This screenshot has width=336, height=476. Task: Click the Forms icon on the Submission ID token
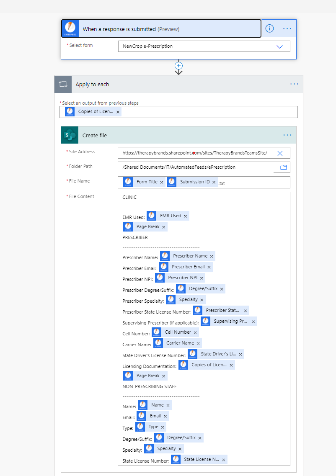point(171,182)
